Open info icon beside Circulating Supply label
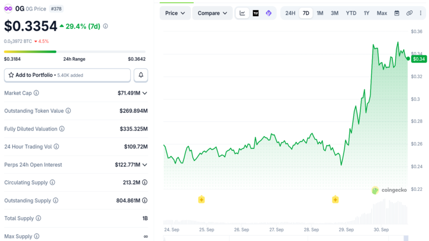Viewport: 429px width, 241px height. 53,182
